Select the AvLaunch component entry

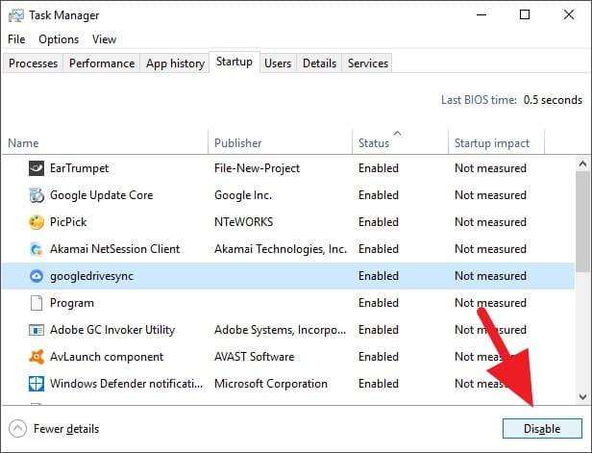(107, 357)
